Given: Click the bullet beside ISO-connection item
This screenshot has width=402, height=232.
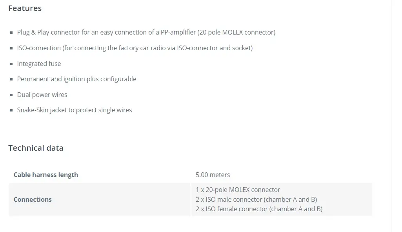Looking at the screenshot, I should [x=11, y=48].
